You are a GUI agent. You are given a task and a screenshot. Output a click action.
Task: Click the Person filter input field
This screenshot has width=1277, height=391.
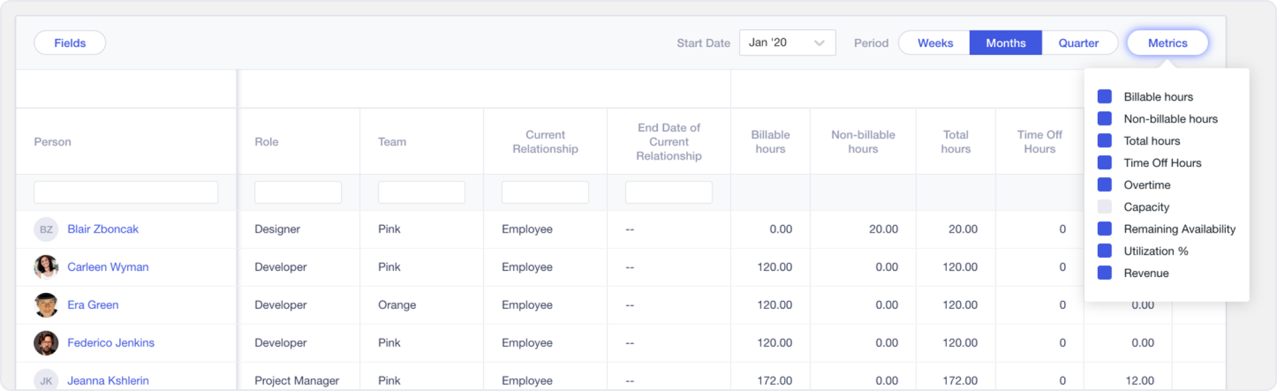pyautogui.click(x=126, y=192)
